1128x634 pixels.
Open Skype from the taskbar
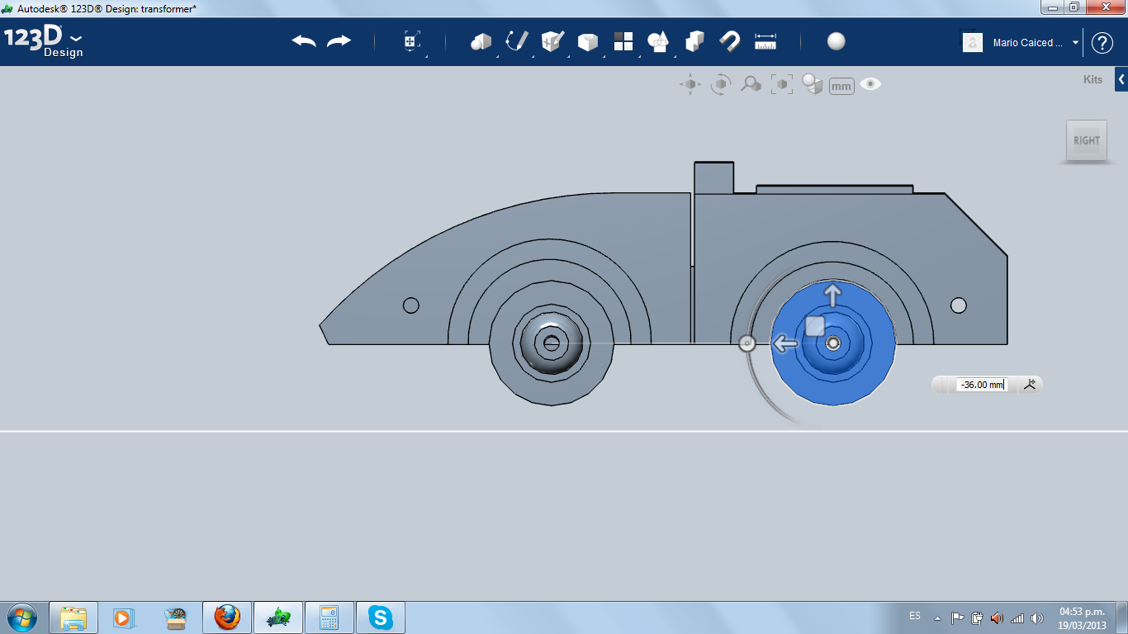pos(381,617)
